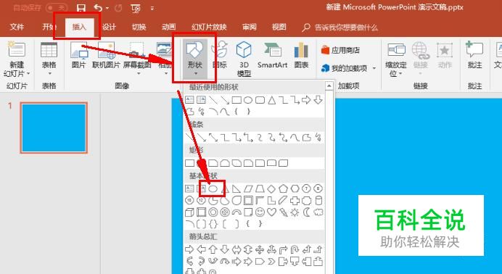Select the oval in 基本形状 section

213,188
